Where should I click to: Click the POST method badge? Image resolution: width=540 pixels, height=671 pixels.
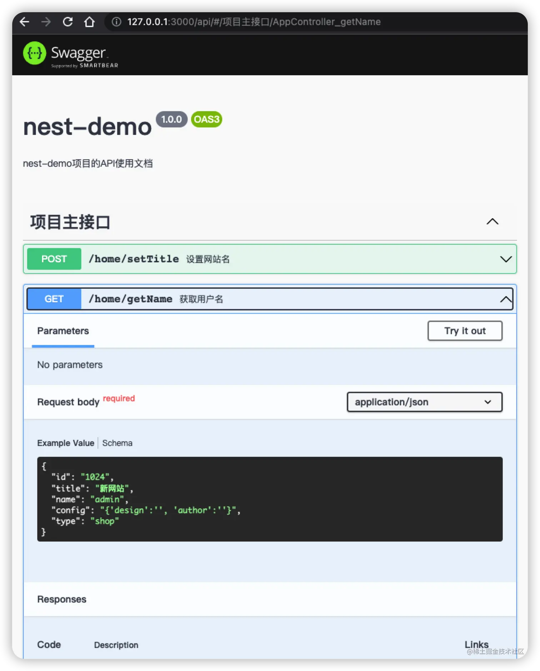(54, 259)
